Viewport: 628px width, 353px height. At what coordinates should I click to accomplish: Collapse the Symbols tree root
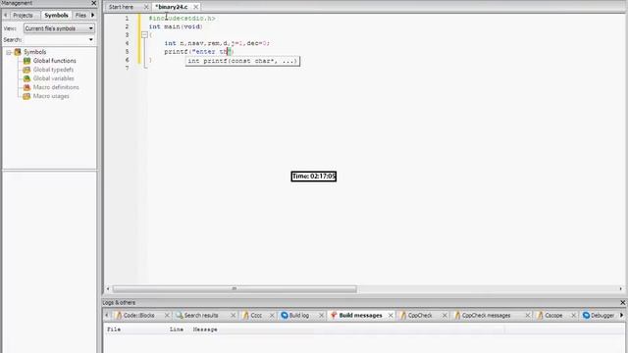(9, 52)
